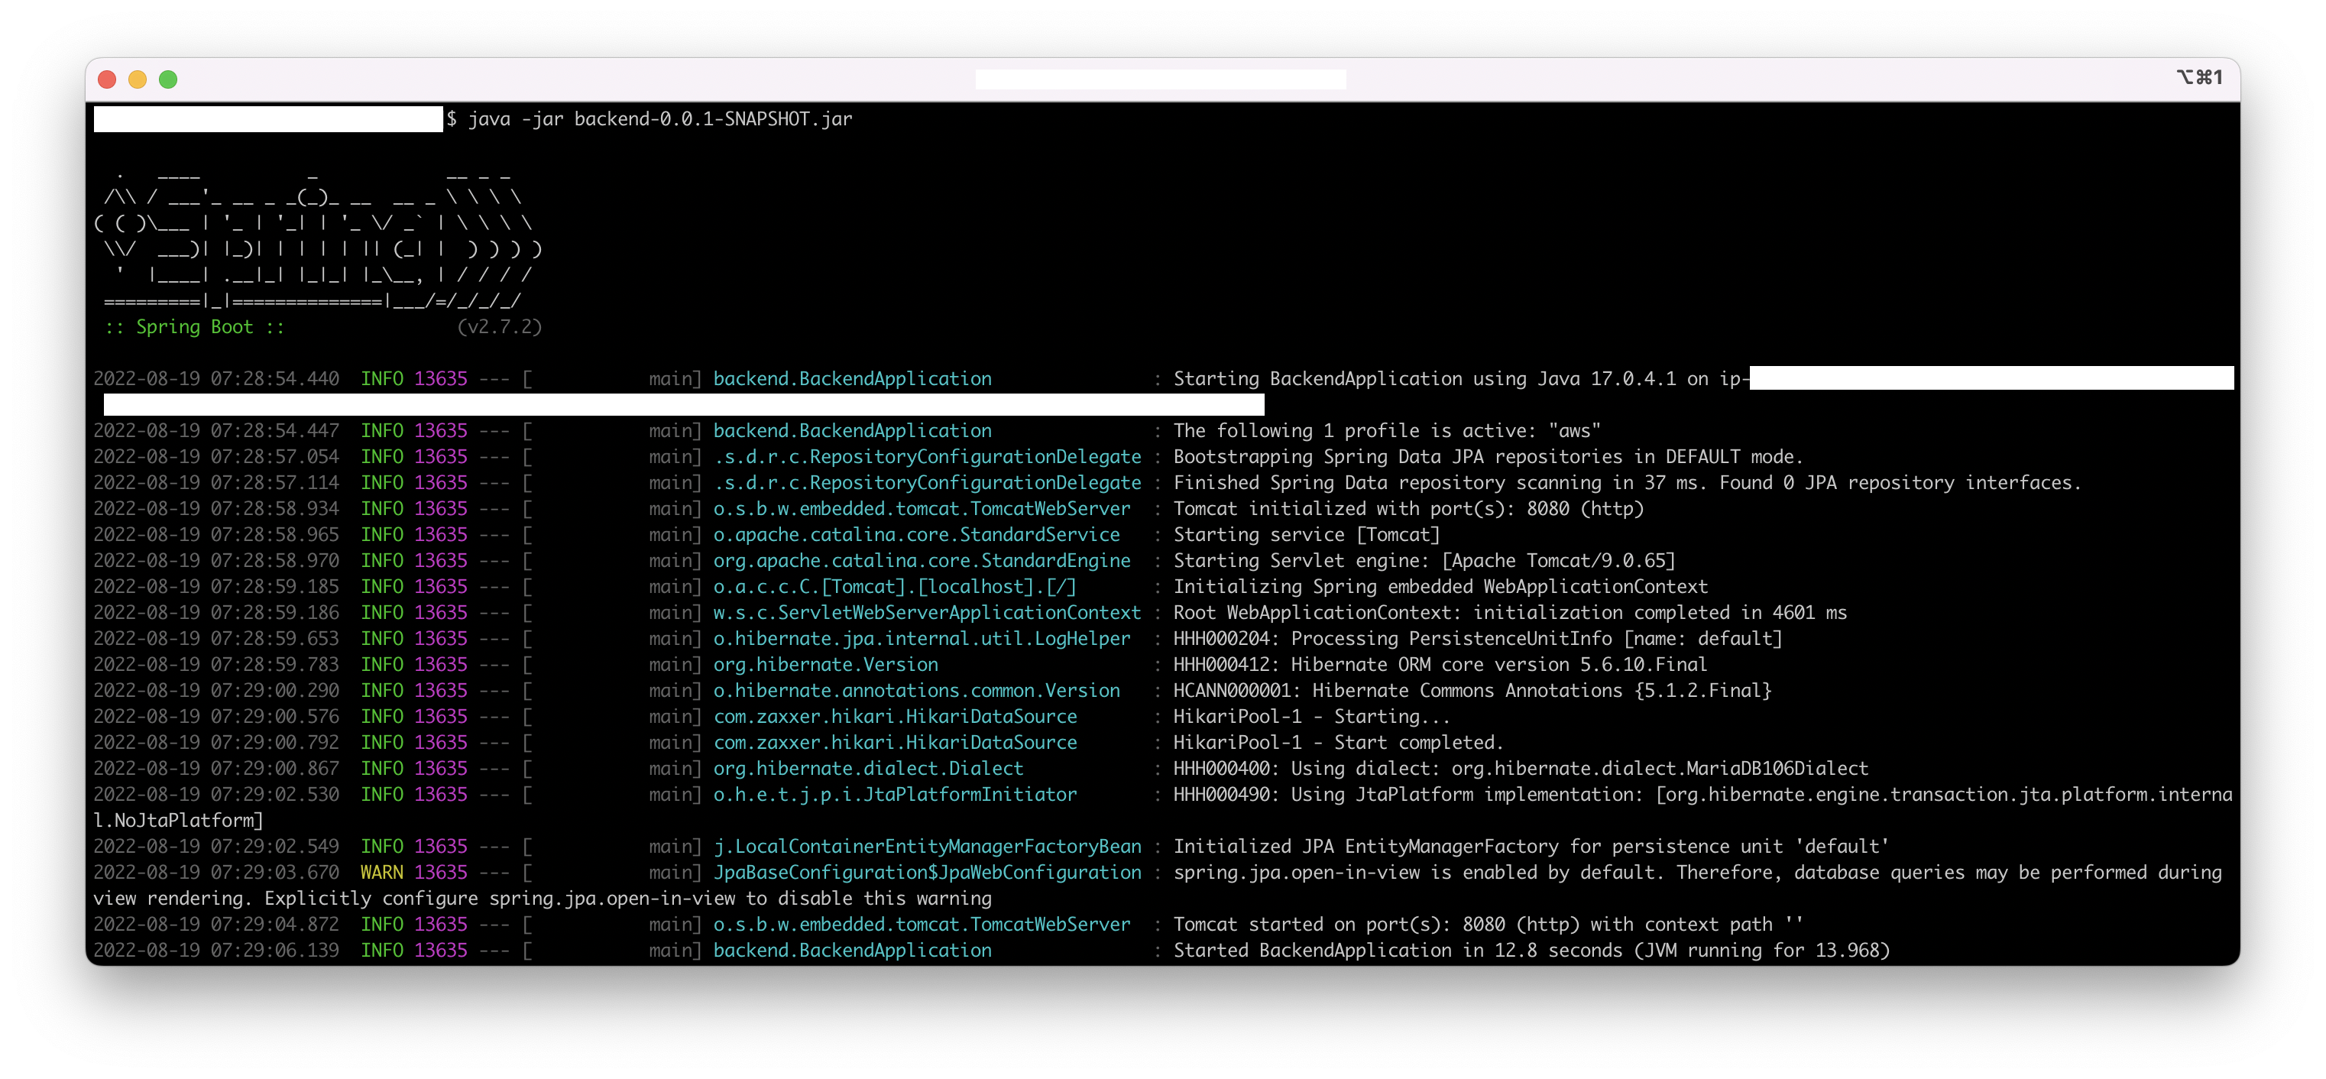Click logger name 'org.apache.catalina.core.StandardEngine'
The height and width of the screenshot is (1079, 2326).
click(922, 561)
